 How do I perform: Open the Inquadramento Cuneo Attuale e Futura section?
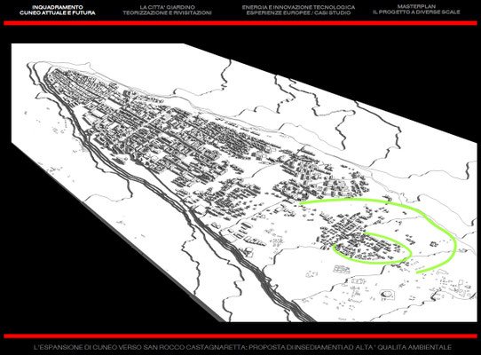(x=58, y=10)
